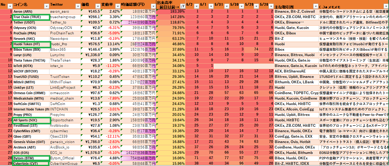
Task: Open the コイン名 column filter dropdown
Action: pyautogui.click(x=46, y=6)
